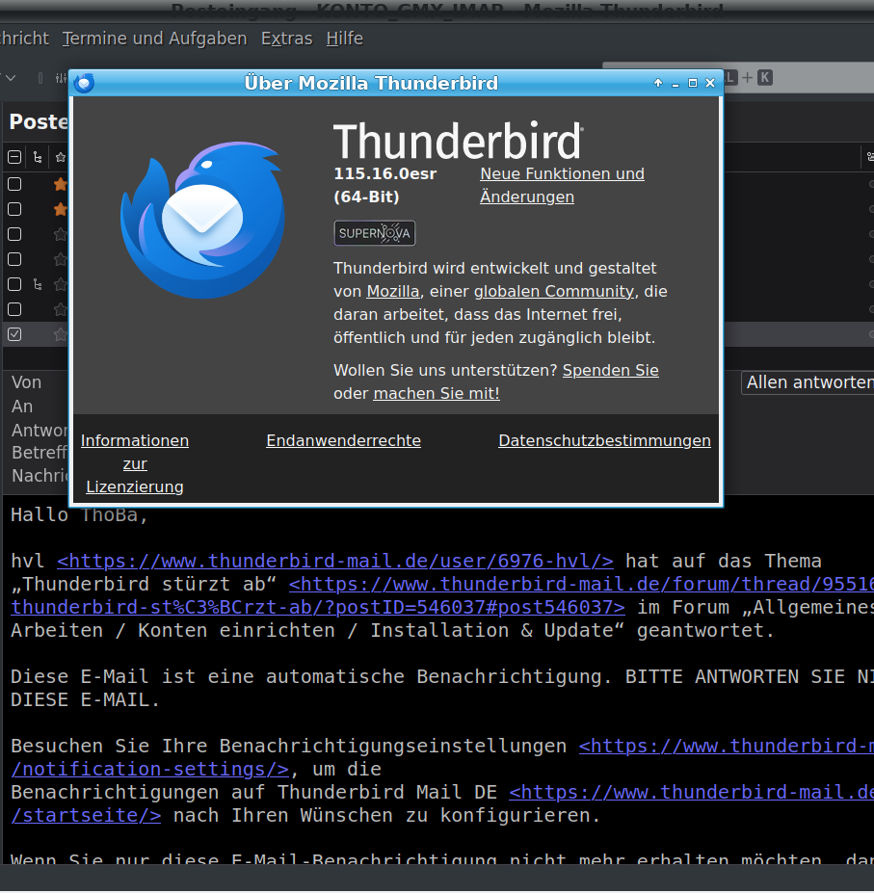This screenshot has height=893, width=874.
Task: Open the Termine und Aufgaben menu
Action: (x=154, y=39)
